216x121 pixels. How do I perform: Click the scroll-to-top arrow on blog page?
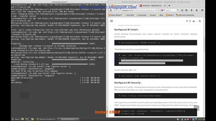pos(196,108)
